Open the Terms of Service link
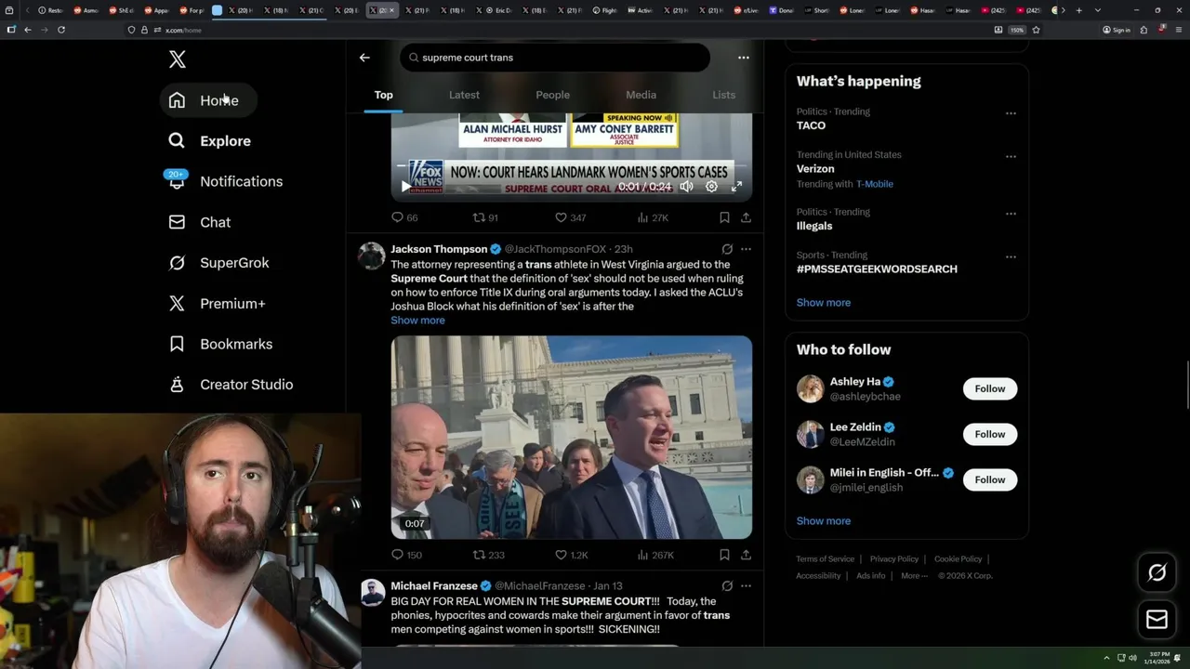Screen dimensions: 1190x669 [825, 559]
